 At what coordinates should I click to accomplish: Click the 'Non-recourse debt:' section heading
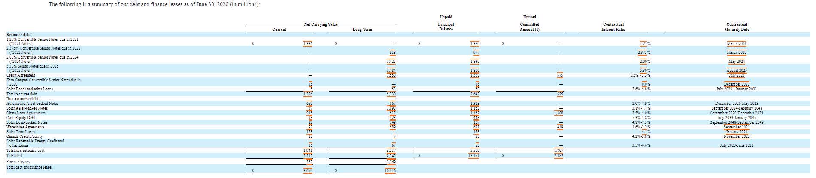[x=23, y=98]
